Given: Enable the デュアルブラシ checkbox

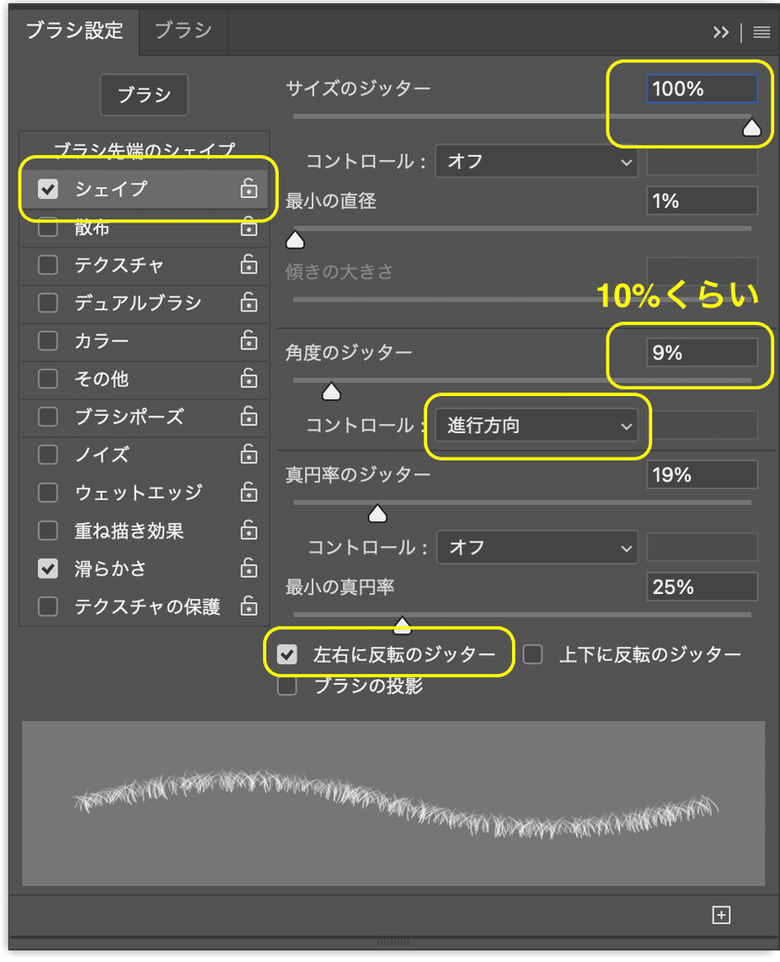Looking at the screenshot, I should (48, 303).
